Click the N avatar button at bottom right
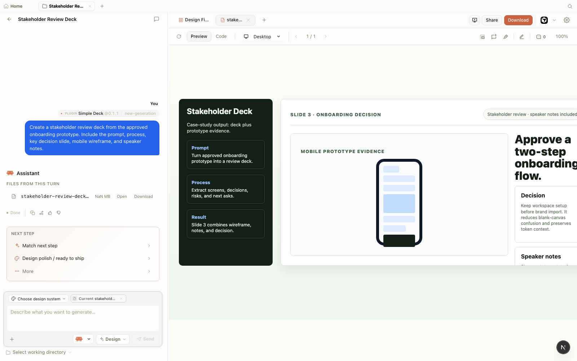The height and width of the screenshot is (361, 577). point(563,347)
